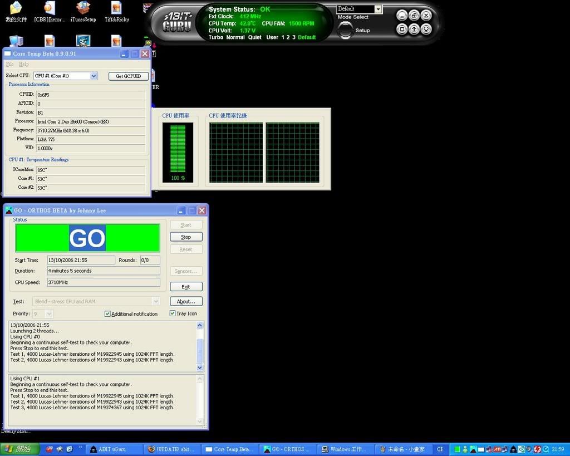Click the 'Launching 2 threads...' log line
570x456 pixels.
35,331
